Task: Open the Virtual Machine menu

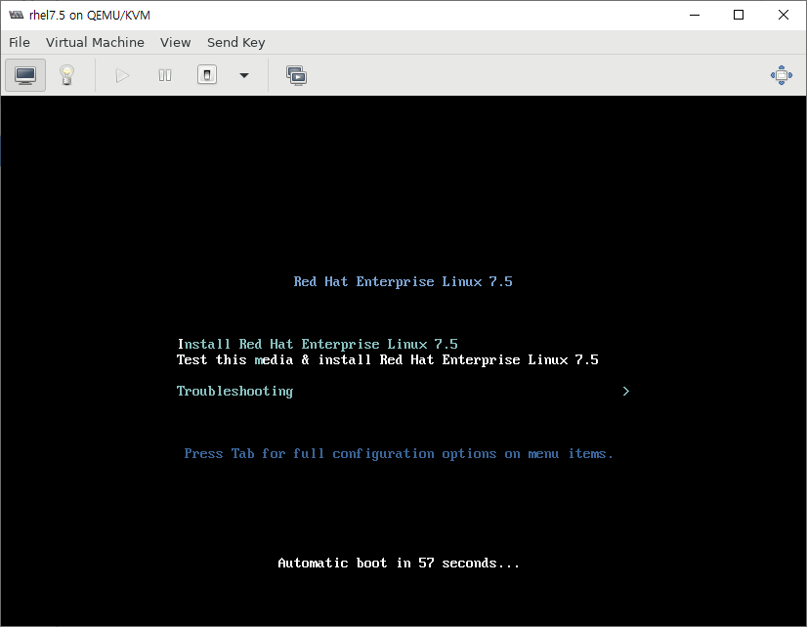Action: (95, 43)
